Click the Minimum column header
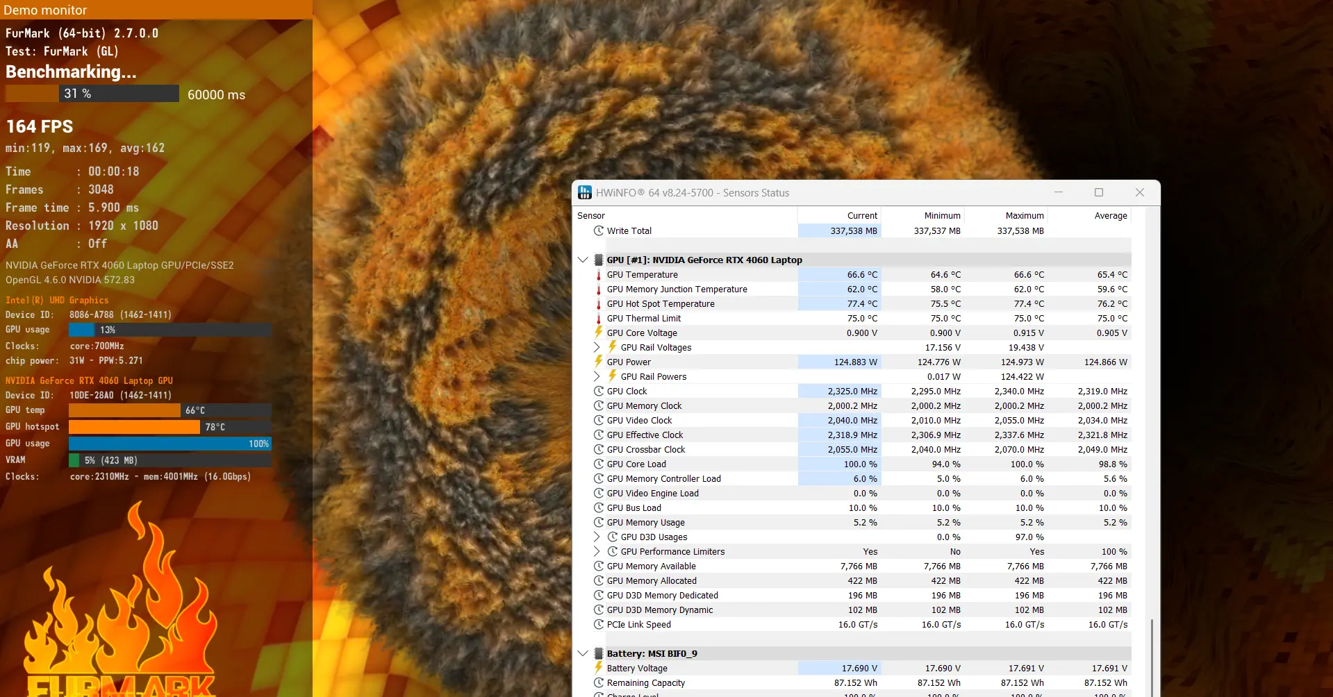1333x697 pixels. [922, 216]
